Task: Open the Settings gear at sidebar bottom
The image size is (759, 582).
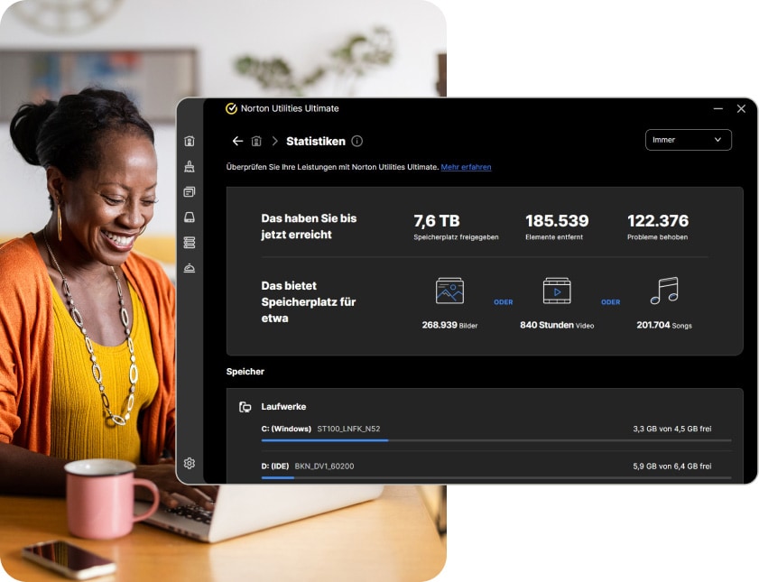Action: pos(190,463)
